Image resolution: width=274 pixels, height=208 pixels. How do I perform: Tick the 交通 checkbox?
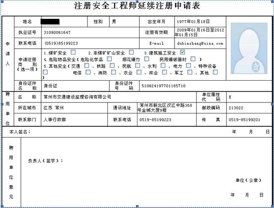87,65
